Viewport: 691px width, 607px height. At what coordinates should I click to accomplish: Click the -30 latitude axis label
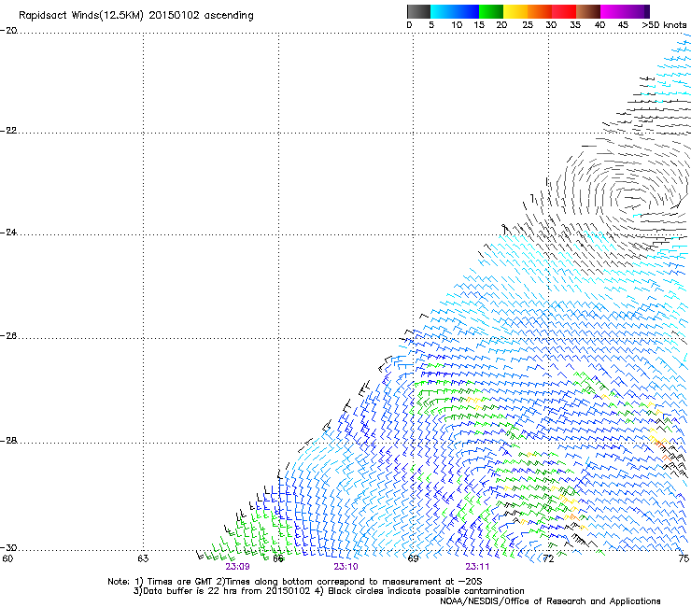pyautogui.click(x=8, y=547)
